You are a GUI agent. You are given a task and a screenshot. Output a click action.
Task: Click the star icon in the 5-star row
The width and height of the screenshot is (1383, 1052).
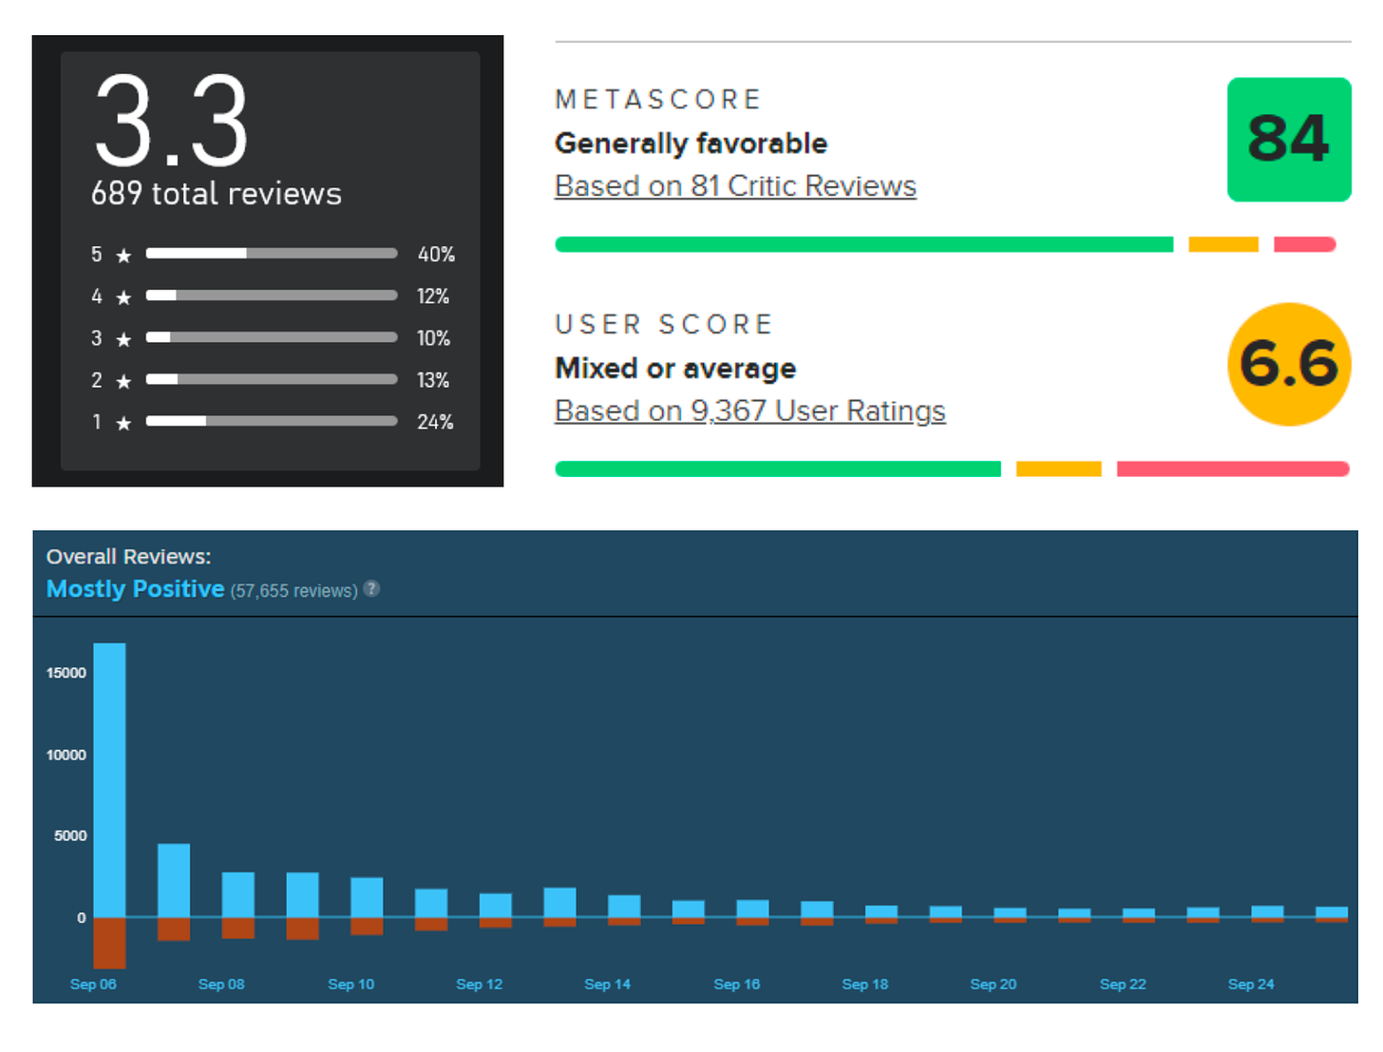[123, 256]
